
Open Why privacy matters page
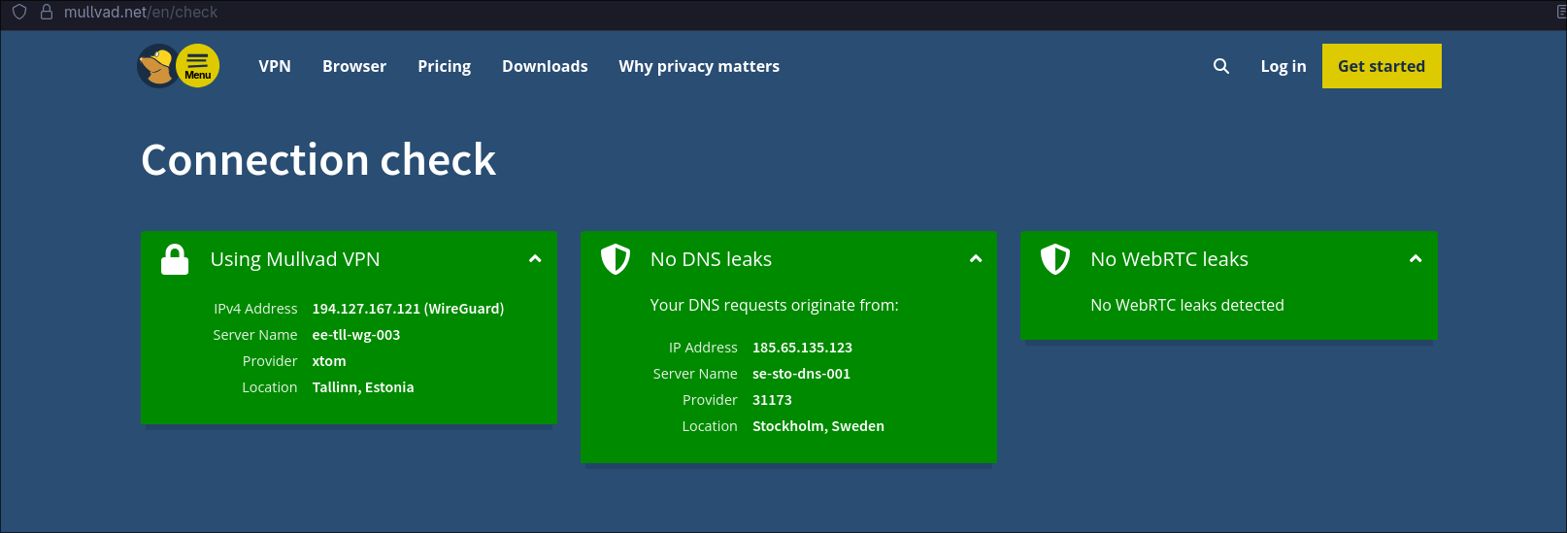(699, 66)
